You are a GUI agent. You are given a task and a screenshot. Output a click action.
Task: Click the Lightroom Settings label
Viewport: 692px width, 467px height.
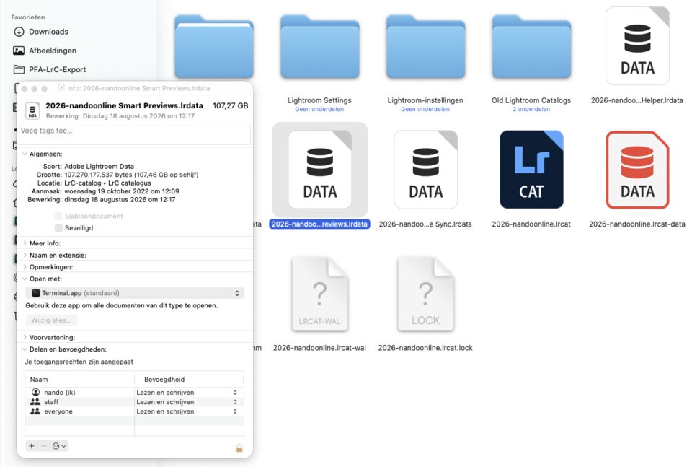coord(319,100)
